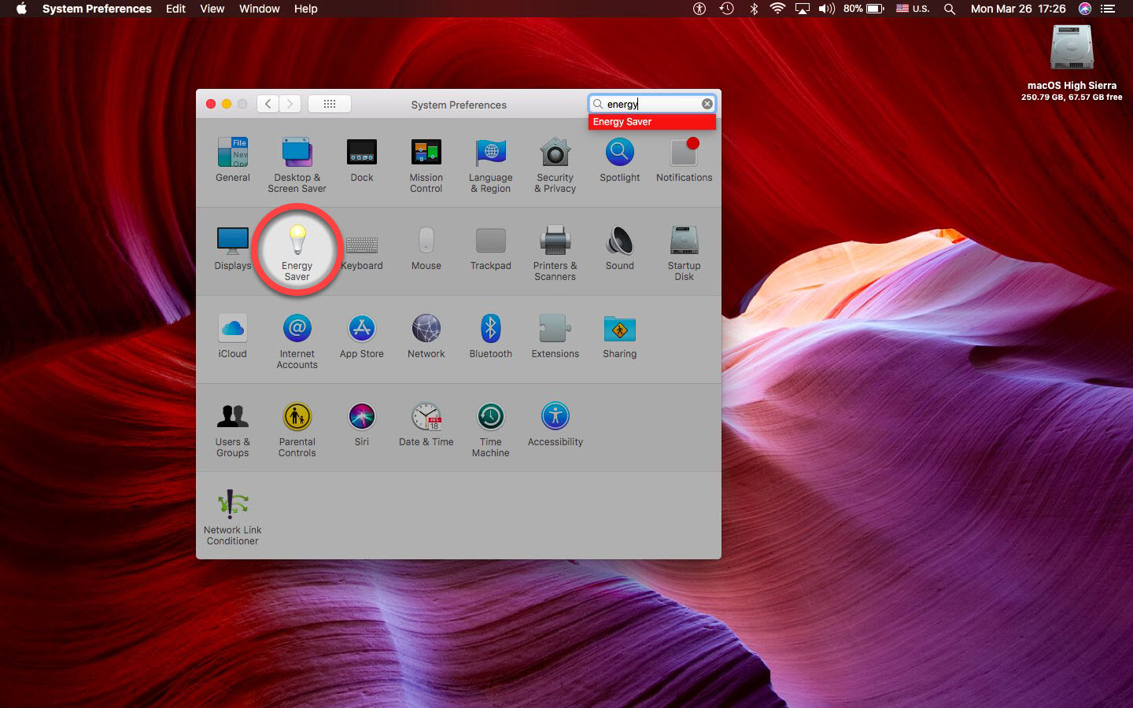
Task: Open Mission Control preferences
Action: click(x=426, y=164)
